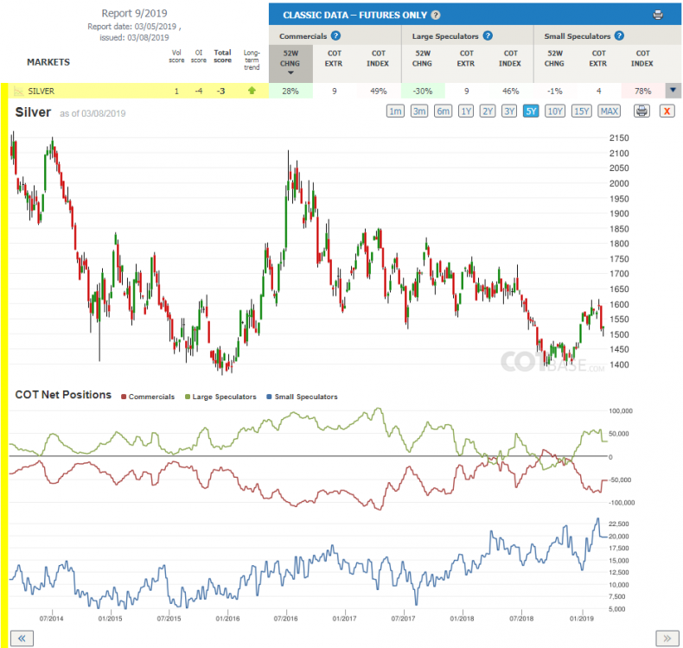Open help for Classic Data Futures Only

pos(436,16)
